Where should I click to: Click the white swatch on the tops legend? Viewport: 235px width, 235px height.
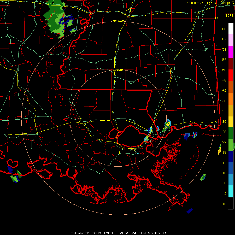(x=231, y=29)
